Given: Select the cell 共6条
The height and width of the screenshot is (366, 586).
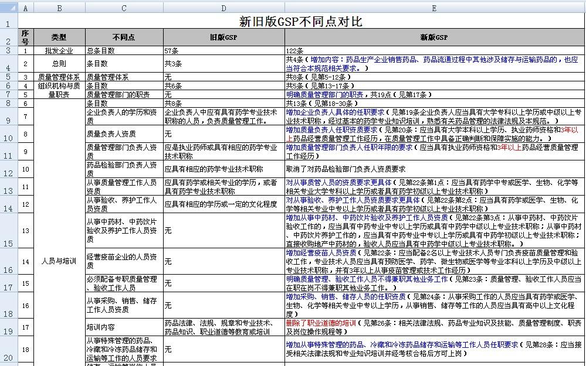Looking at the screenshot, I should click(x=224, y=86).
